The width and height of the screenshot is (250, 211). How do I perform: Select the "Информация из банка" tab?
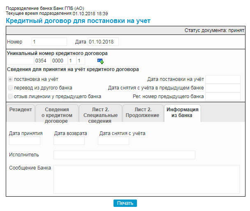[182, 112]
